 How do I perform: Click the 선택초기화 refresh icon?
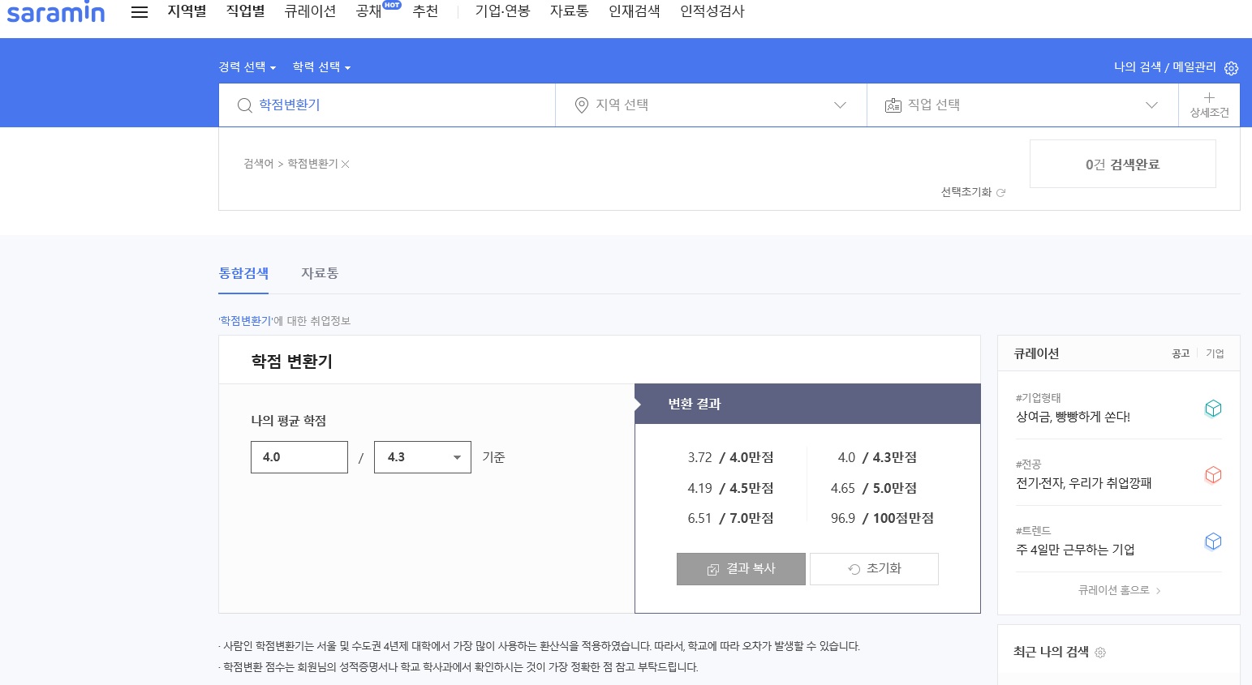point(1000,193)
